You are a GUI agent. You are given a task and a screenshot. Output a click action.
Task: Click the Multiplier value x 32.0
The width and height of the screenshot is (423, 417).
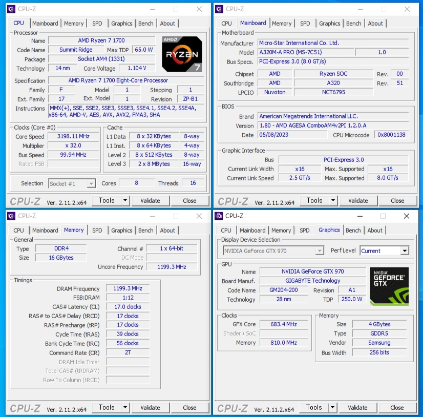click(x=73, y=145)
